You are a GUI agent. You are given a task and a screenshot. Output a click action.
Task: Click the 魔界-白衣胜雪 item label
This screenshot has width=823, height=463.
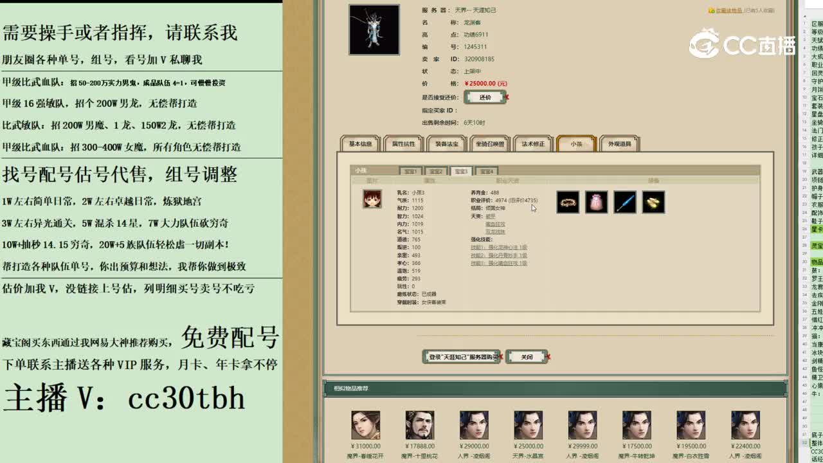pos(691,457)
